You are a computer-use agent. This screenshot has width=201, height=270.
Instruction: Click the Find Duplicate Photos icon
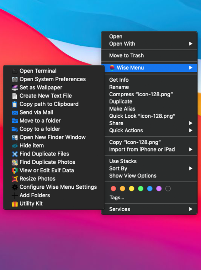click(15, 162)
